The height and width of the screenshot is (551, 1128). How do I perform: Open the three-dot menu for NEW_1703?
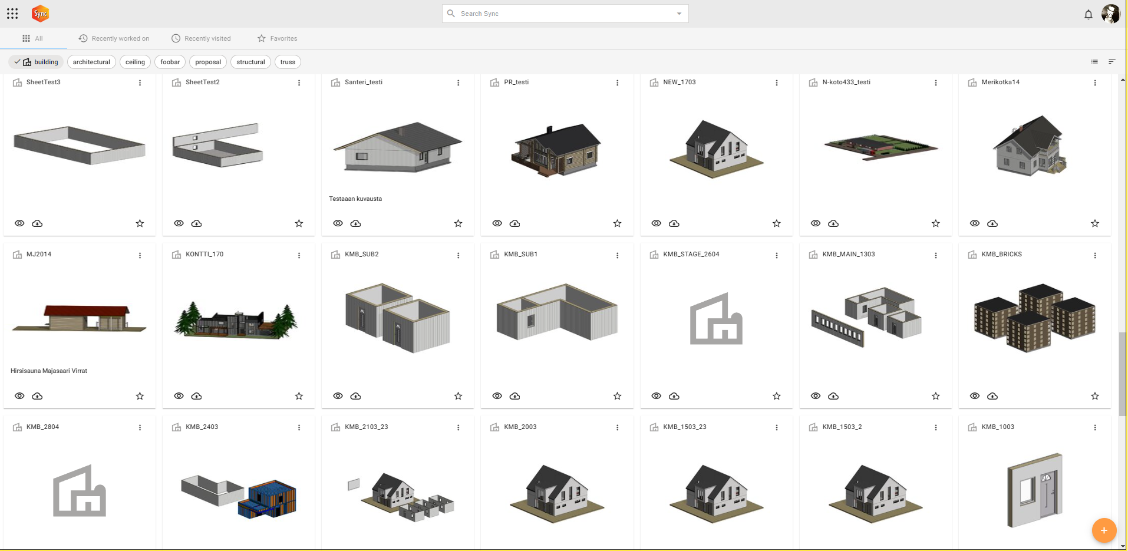(x=776, y=83)
